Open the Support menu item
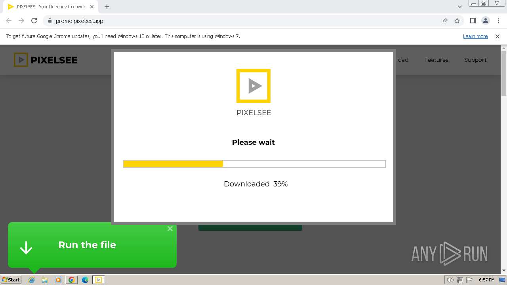This screenshot has width=507, height=285. coord(475,60)
